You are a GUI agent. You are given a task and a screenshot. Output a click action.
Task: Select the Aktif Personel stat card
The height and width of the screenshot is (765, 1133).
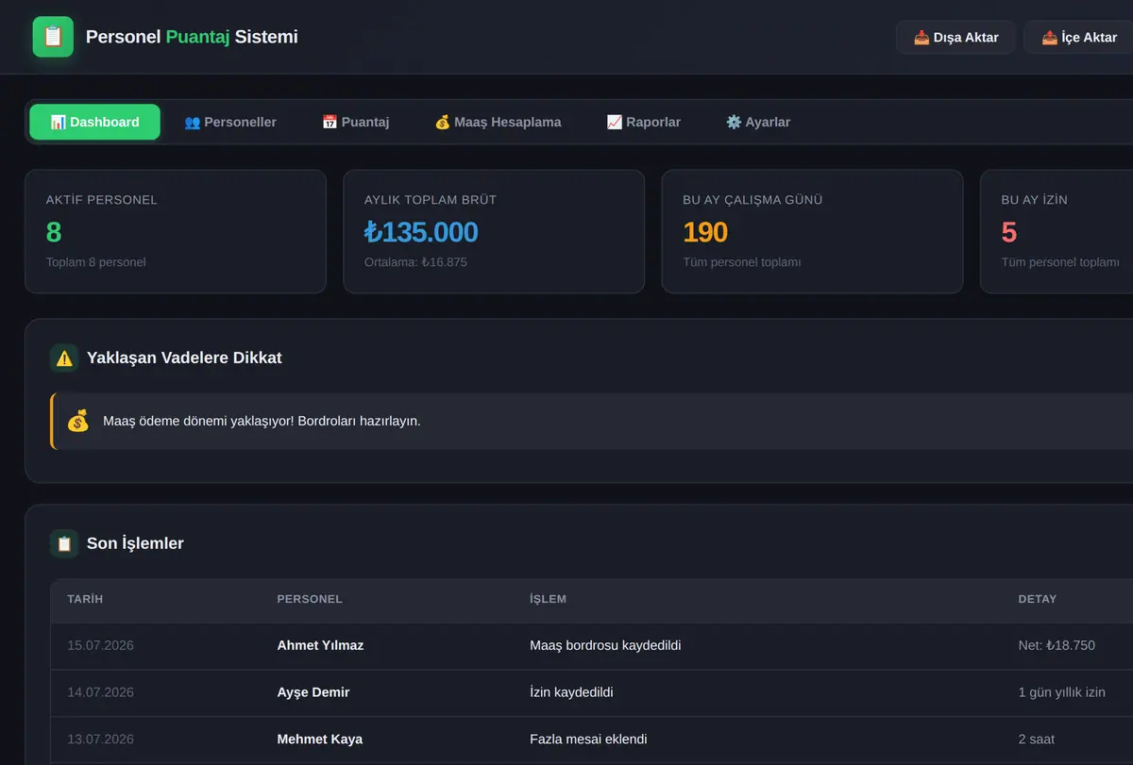tap(176, 231)
